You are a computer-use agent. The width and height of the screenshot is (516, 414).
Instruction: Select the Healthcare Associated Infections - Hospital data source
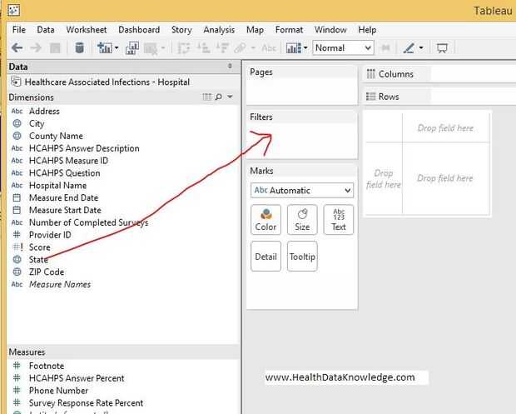107,82
